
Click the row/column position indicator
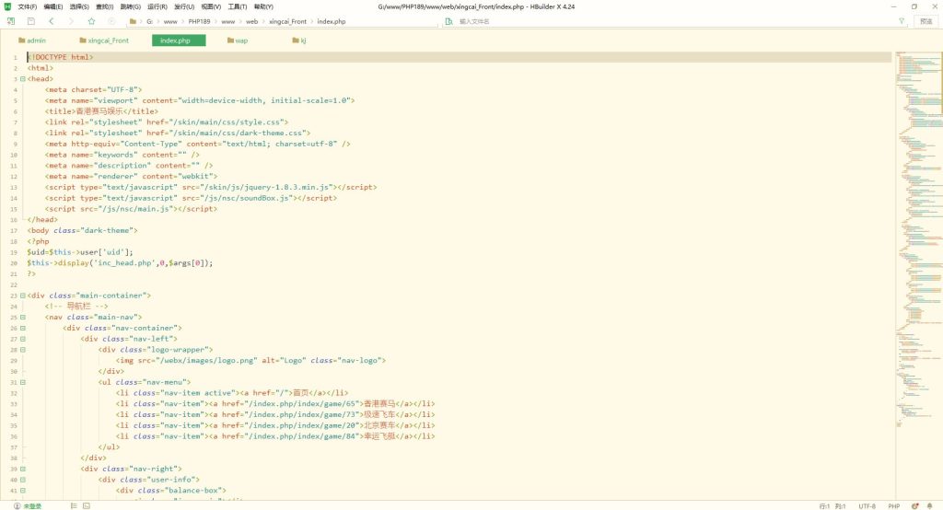click(832, 506)
